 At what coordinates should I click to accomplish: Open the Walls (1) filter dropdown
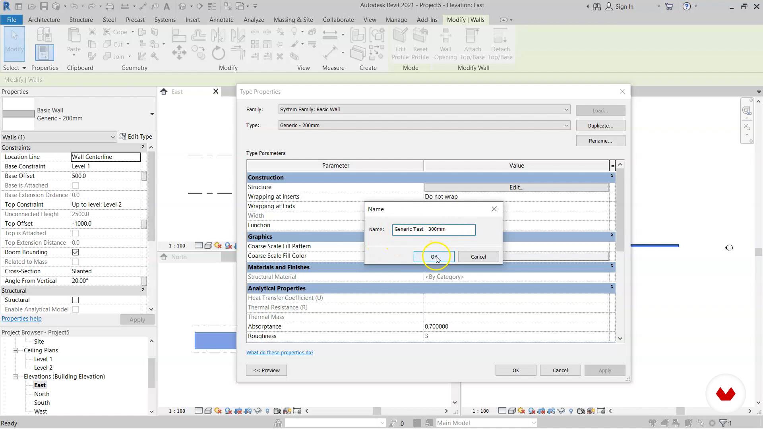(58, 137)
